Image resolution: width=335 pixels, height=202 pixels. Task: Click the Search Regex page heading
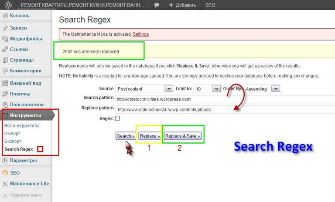point(85,20)
